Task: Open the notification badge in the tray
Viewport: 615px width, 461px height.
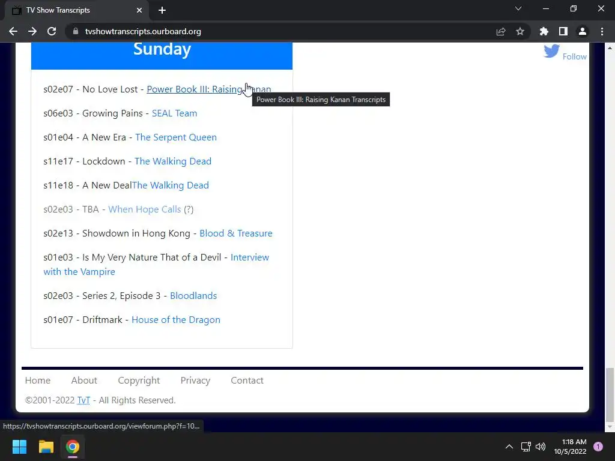Action: [598, 447]
